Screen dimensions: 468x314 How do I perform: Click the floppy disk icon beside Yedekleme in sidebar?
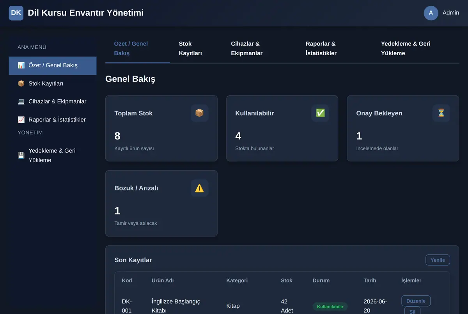(x=21, y=155)
